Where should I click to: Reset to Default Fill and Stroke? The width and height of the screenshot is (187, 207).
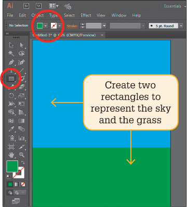tap(8, 176)
